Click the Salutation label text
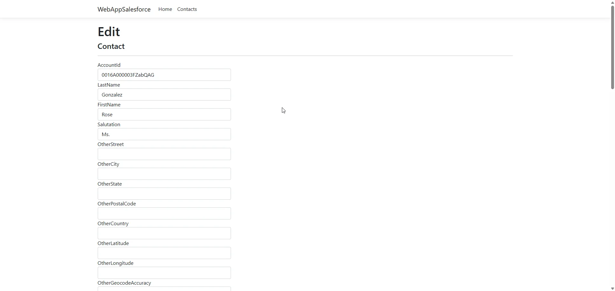This screenshot has width=615, height=291. point(109,125)
